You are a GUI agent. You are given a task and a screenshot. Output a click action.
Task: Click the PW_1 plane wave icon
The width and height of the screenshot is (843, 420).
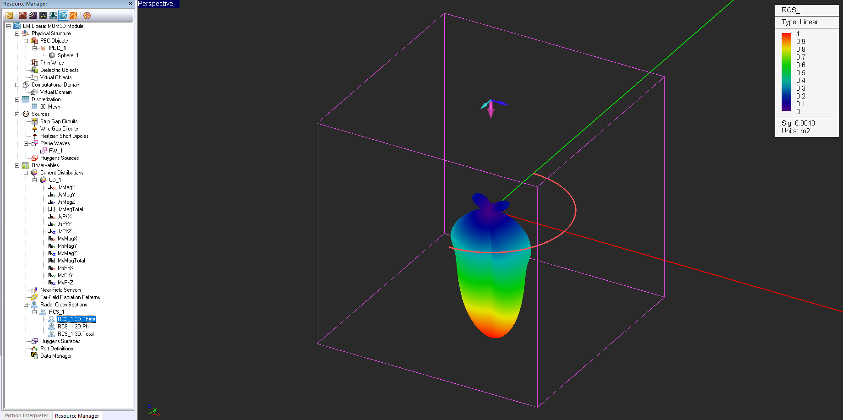[43, 151]
